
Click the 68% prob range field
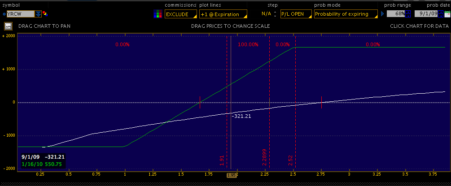[396, 14]
